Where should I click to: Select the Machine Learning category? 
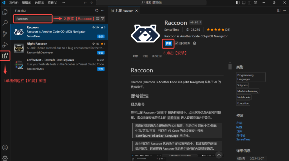tap(248, 91)
